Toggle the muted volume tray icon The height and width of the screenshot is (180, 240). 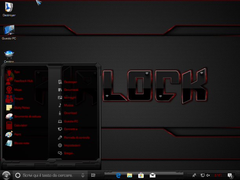pos(208,175)
